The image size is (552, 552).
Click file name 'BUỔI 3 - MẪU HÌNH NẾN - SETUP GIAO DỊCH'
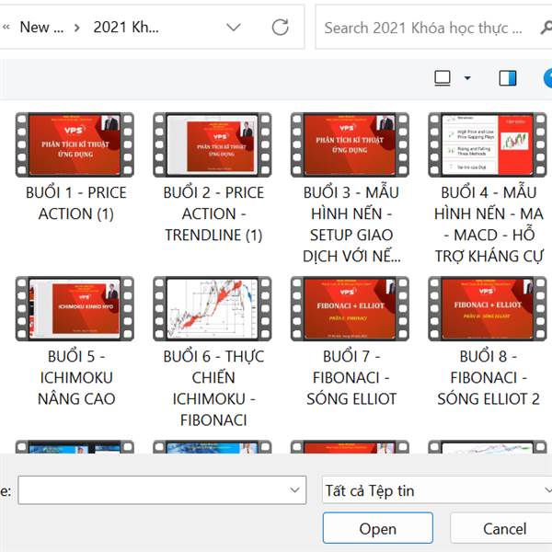pyautogui.click(x=351, y=224)
